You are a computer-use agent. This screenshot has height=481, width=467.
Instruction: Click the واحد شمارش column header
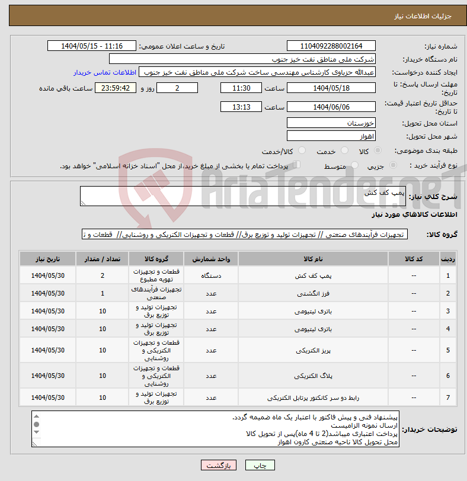(x=211, y=259)
